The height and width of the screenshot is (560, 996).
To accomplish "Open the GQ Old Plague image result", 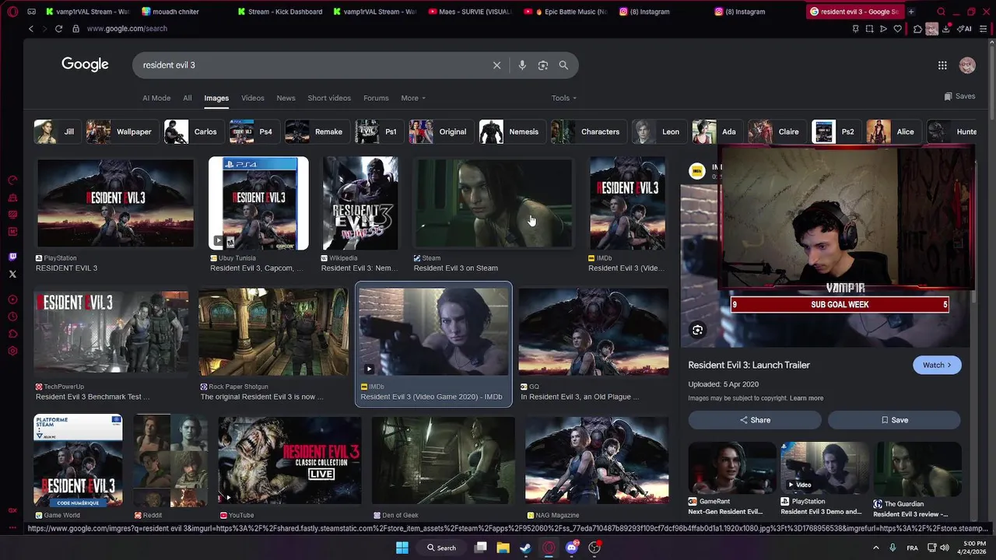I will pyautogui.click(x=594, y=332).
